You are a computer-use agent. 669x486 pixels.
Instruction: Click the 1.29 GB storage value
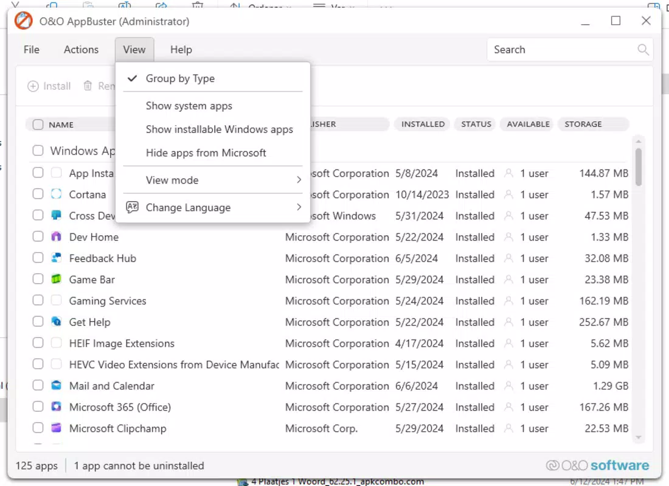click(611, 386)
